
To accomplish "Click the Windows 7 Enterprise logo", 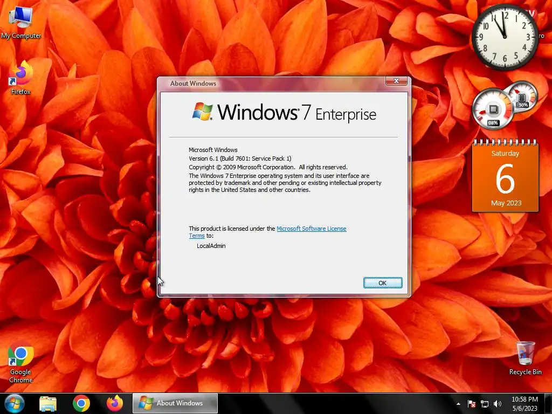I will pos(284,112).
